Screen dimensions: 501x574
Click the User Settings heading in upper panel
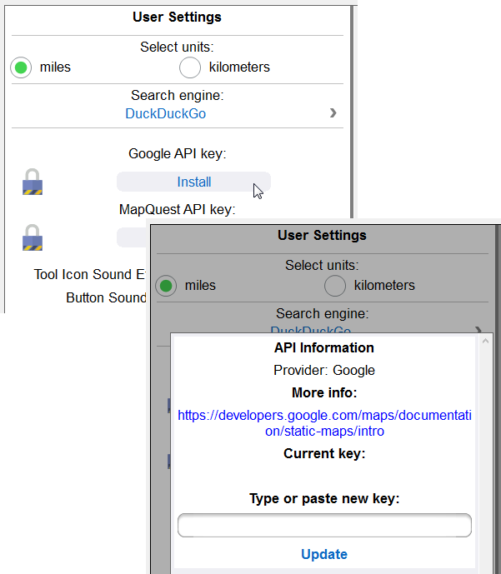(x=177, y=17)
